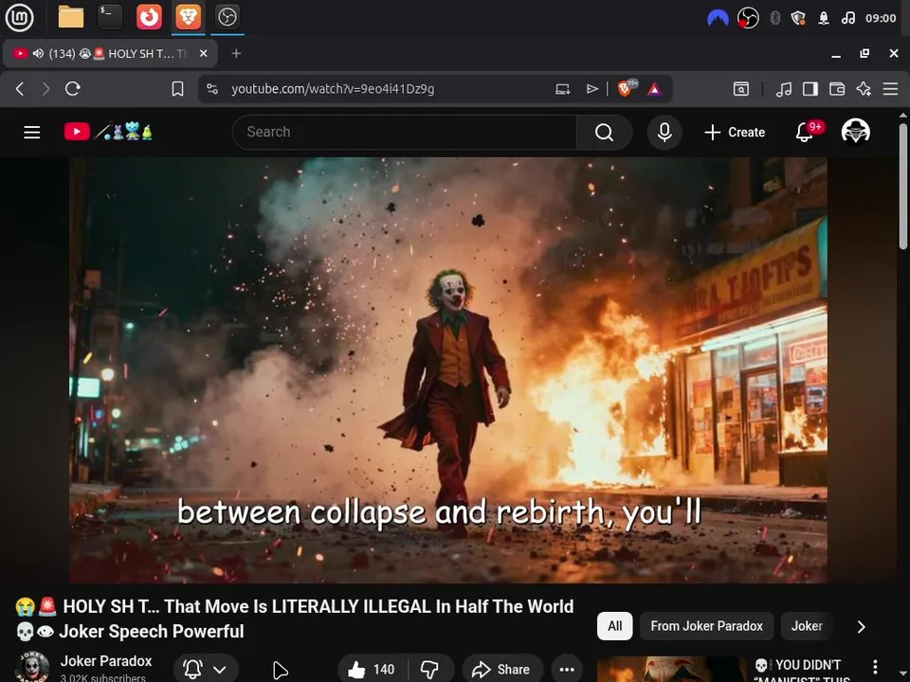Open the Brave main hamburger menu

(890, 89)
